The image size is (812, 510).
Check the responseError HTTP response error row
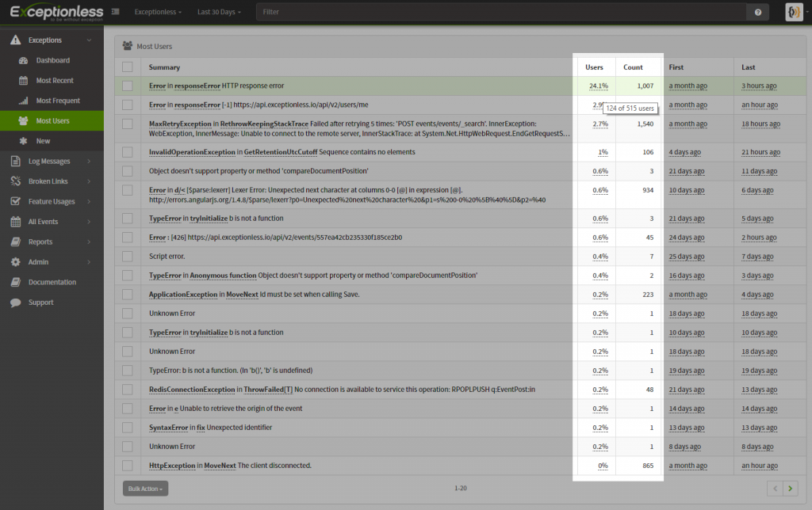(x=128, y=86)
